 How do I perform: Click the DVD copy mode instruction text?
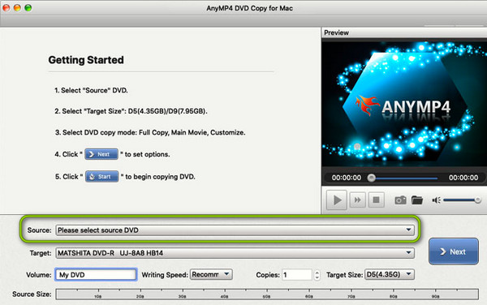point(150,132)
